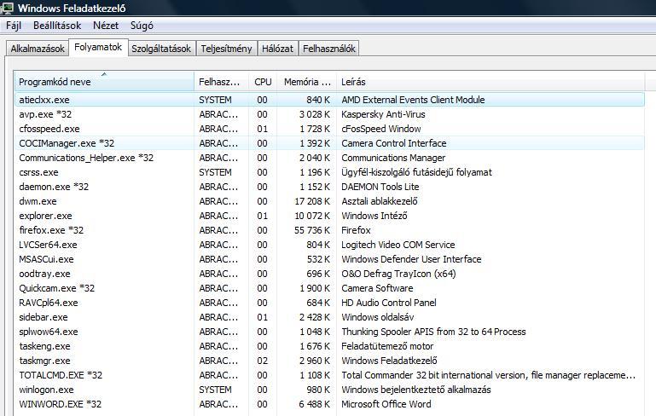Show the Felhasználók tab
Image resolution: width=656 pixels, height=416 pixels.
pos(328,49)
